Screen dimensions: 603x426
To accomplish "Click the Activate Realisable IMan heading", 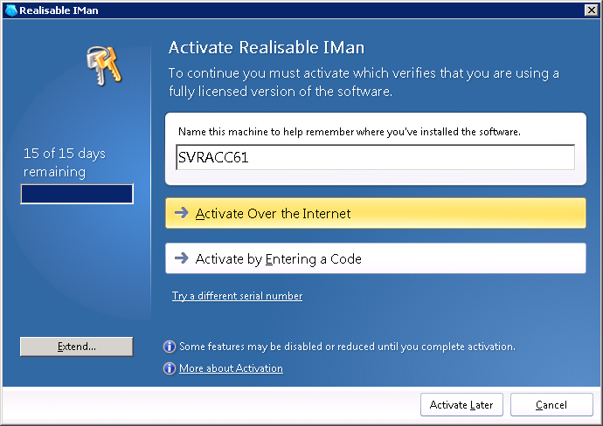I will (266, 47).
